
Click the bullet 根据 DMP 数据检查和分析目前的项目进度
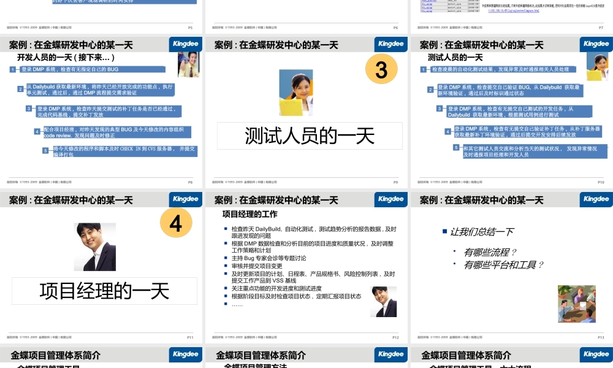click(x=313, y=247)
